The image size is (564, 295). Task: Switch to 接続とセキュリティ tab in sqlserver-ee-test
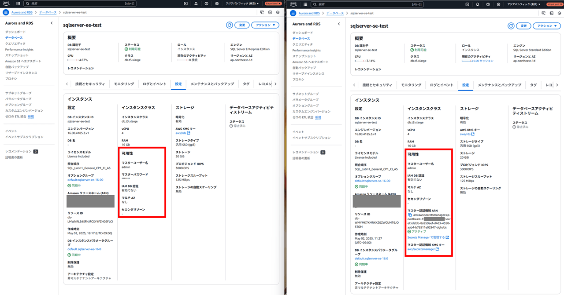tap(90, 84)
